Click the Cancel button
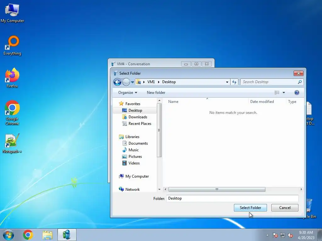This screenshot has width=322, height=241. pos(285,208)
